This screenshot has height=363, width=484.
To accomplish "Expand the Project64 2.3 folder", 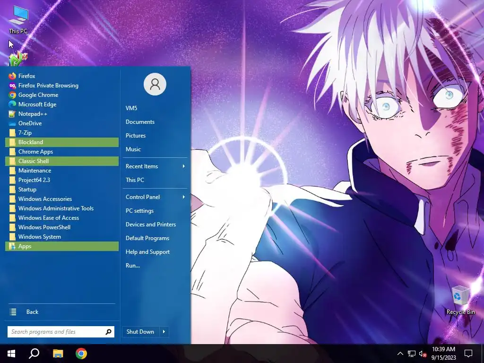I will (x=62, y=180).
